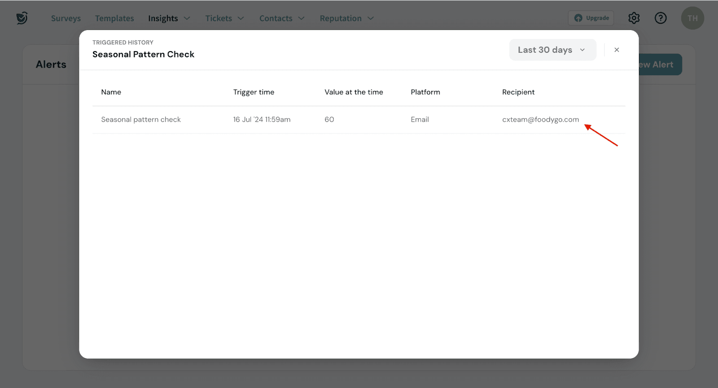The image size is (718, 388).
Task: Click the cxteam@foodygo.com recipient
Action: pyautogui.click(x=540, y=120)
